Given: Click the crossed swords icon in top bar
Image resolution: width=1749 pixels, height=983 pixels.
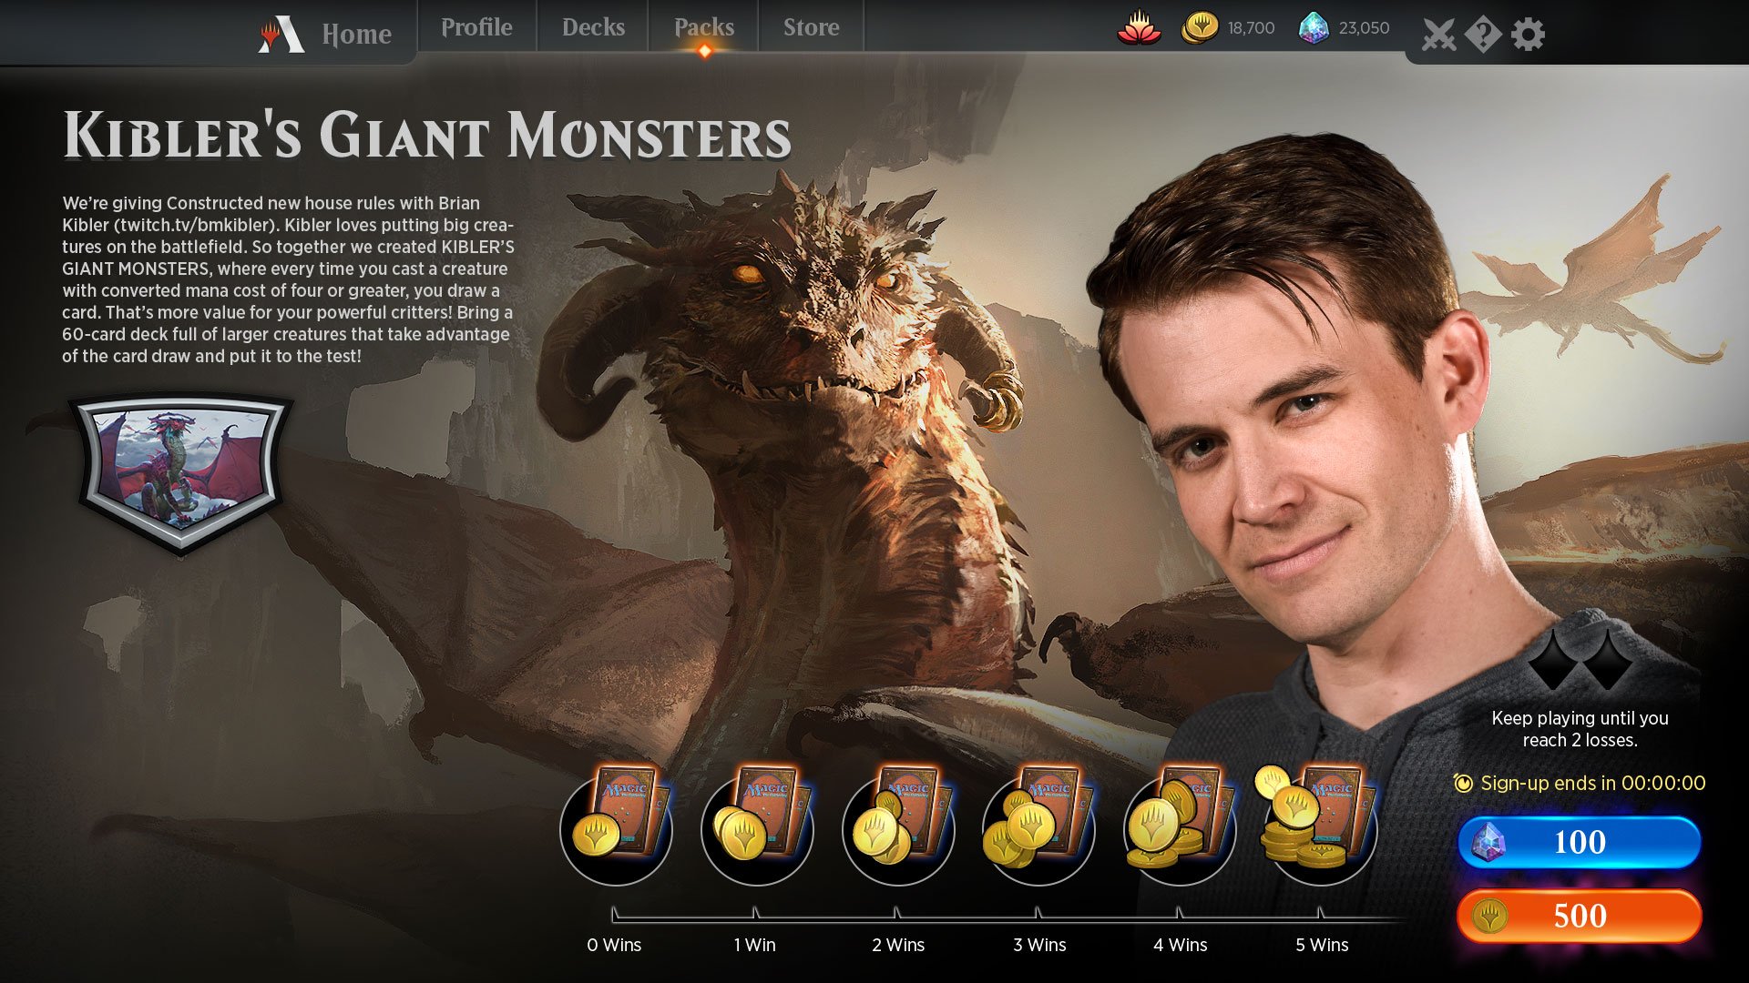Looking at the screenshot, I should pos(1438,35).
